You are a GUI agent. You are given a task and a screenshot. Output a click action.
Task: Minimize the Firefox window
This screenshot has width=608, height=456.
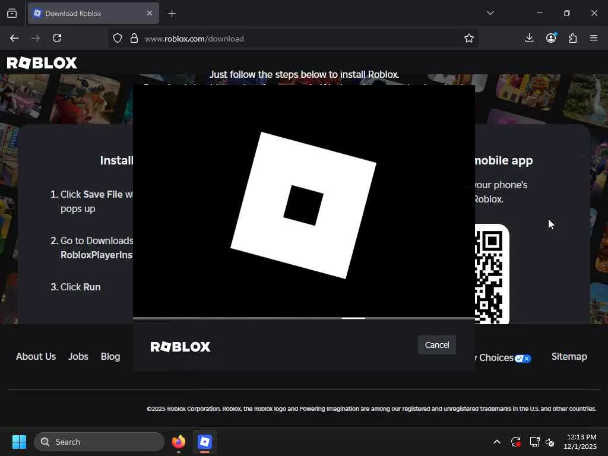click(539, 13)
